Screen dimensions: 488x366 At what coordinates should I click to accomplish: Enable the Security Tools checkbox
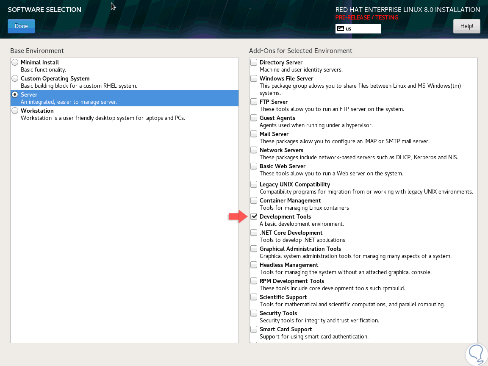[x=254, y=313]
